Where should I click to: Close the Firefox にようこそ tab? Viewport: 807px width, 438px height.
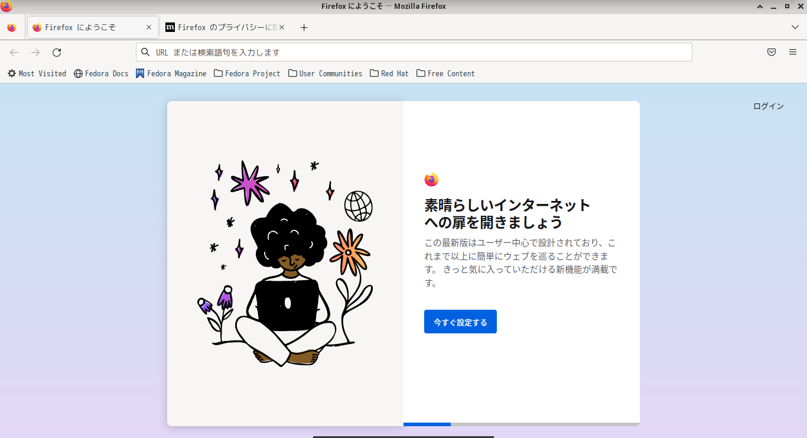pos(149,27)
